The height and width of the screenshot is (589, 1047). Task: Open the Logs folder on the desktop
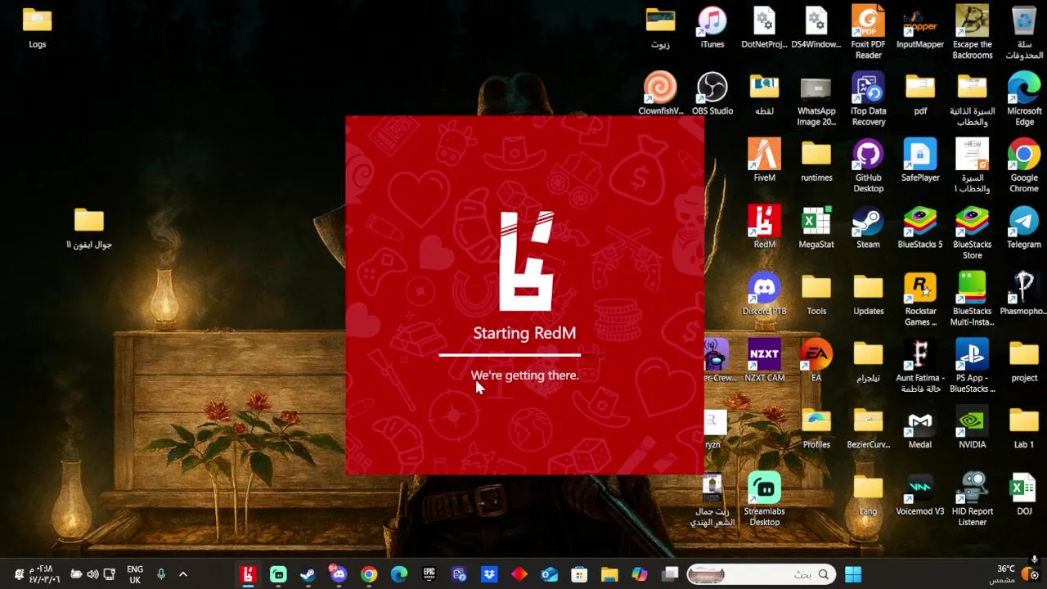[x=37, y=28]
